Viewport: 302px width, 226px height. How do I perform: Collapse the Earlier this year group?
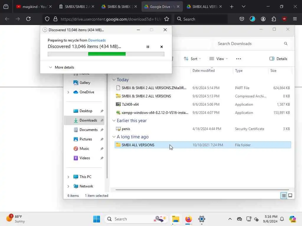point(114,120)
